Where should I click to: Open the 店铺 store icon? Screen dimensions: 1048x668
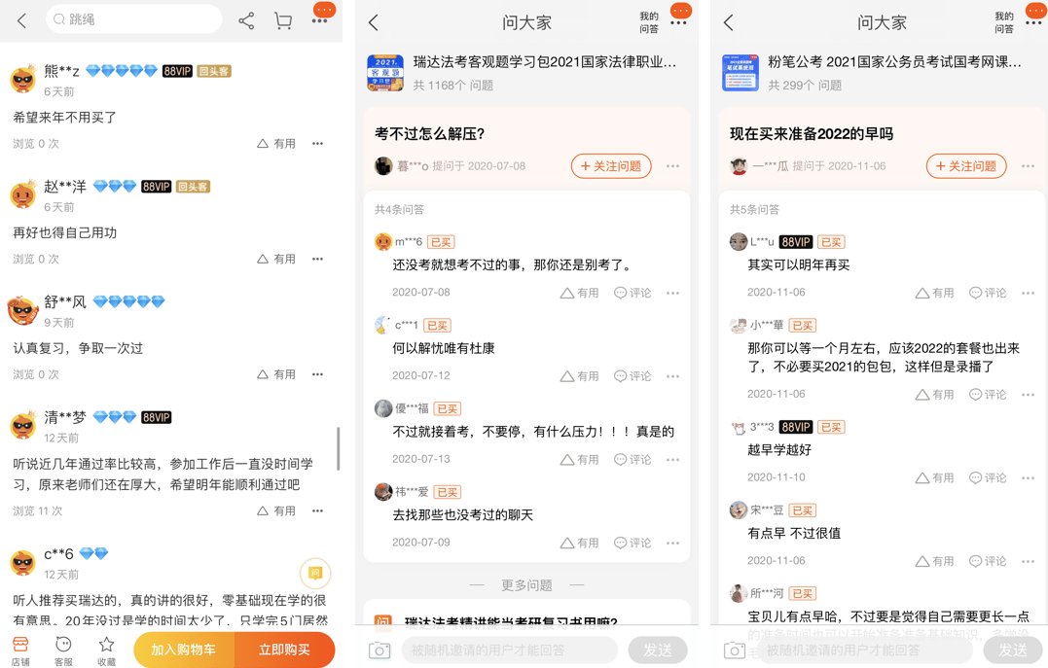(20, 650)
